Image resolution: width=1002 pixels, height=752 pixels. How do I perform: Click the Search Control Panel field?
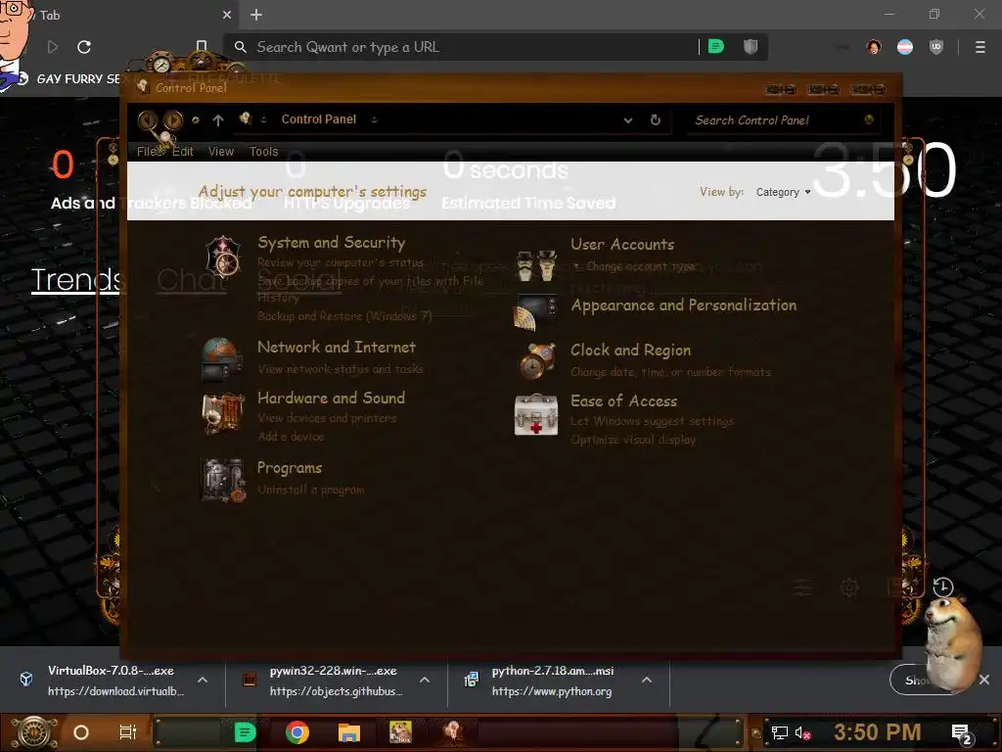point(783,120)
